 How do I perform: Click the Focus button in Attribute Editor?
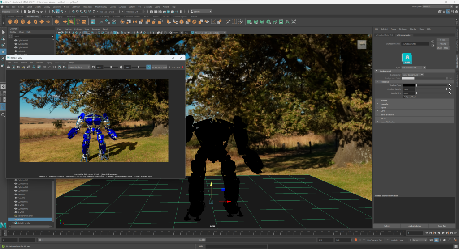click(442, 40)
